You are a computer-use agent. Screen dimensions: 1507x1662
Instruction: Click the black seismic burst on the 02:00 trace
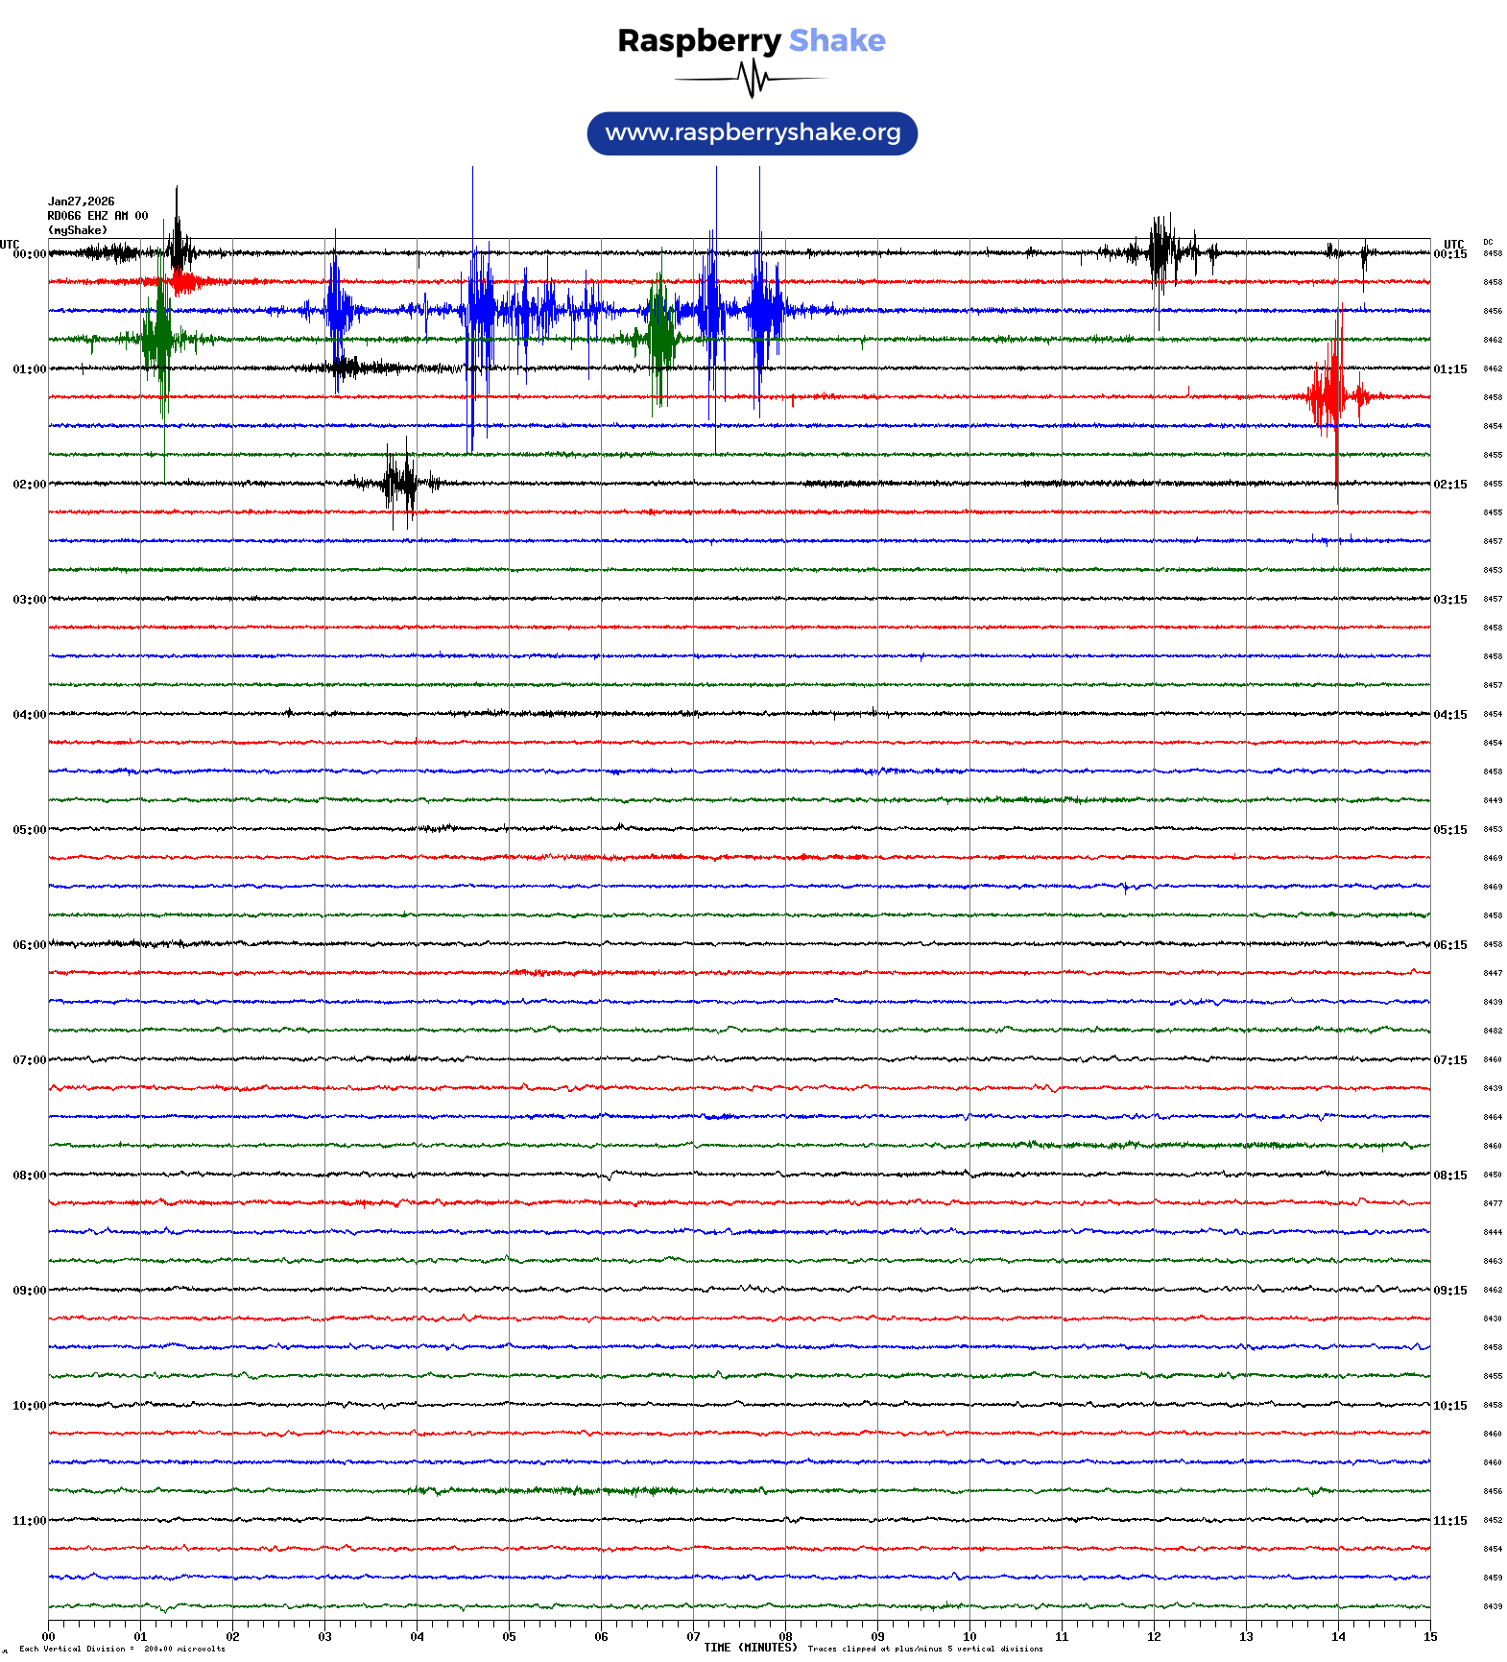[401, 483]
